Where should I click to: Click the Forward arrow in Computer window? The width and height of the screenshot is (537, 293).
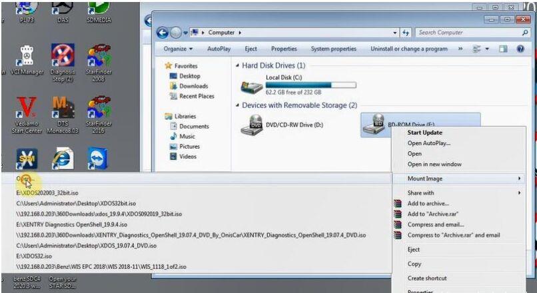point(176,33)
